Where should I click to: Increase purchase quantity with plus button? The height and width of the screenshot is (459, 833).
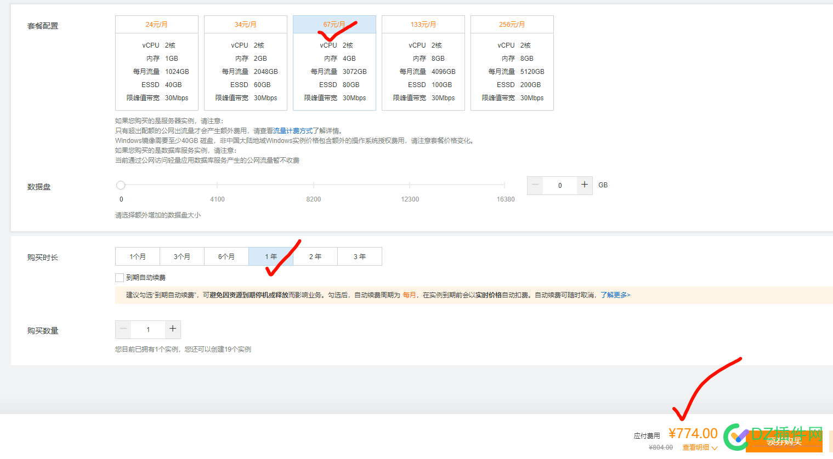[x=173, y=329]
